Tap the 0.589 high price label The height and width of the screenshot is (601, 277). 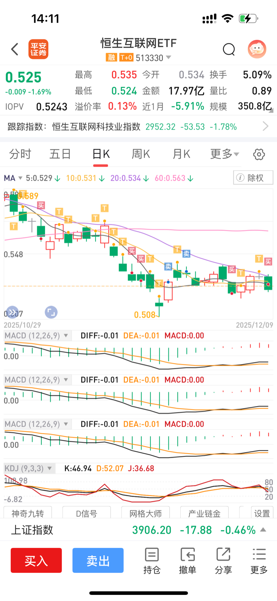[27, 196]
